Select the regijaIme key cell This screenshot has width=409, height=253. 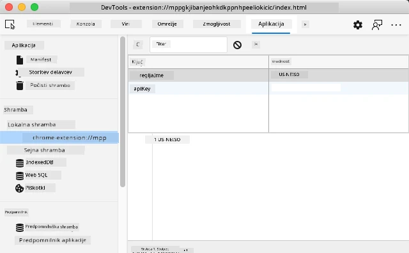coord(198,75)
